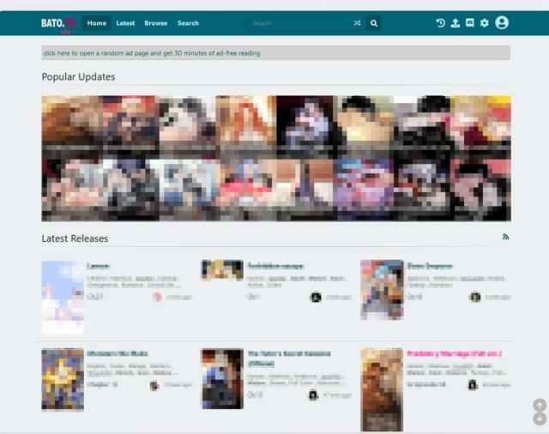Click the random shuffle icon
Viewport: 549px width, 434px height.
tap(357, 23)
